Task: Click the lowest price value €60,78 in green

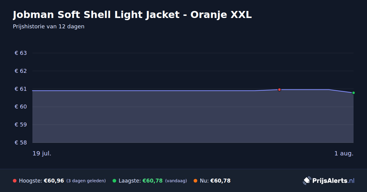Action: click(x=152, y=181)
